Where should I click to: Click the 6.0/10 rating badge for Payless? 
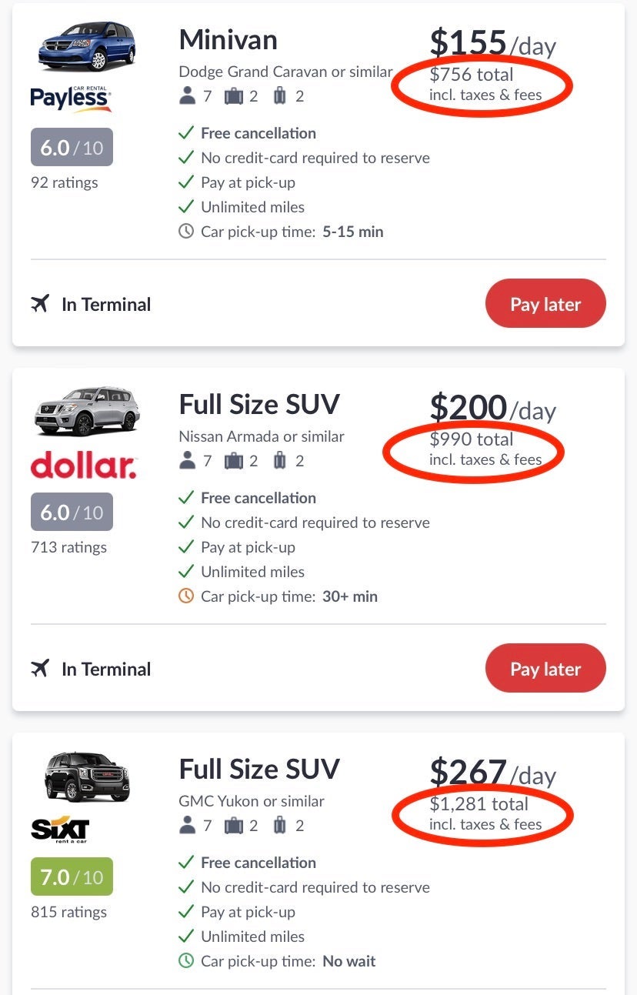click(72, 147)
